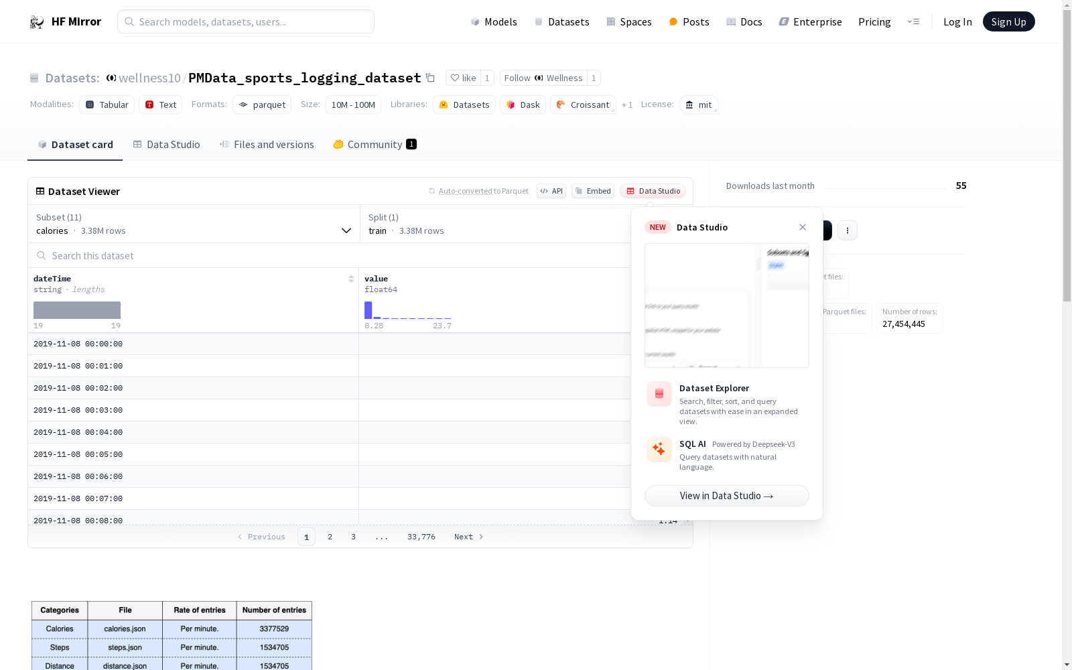Click the Embed button

click(x=593, y=192)
